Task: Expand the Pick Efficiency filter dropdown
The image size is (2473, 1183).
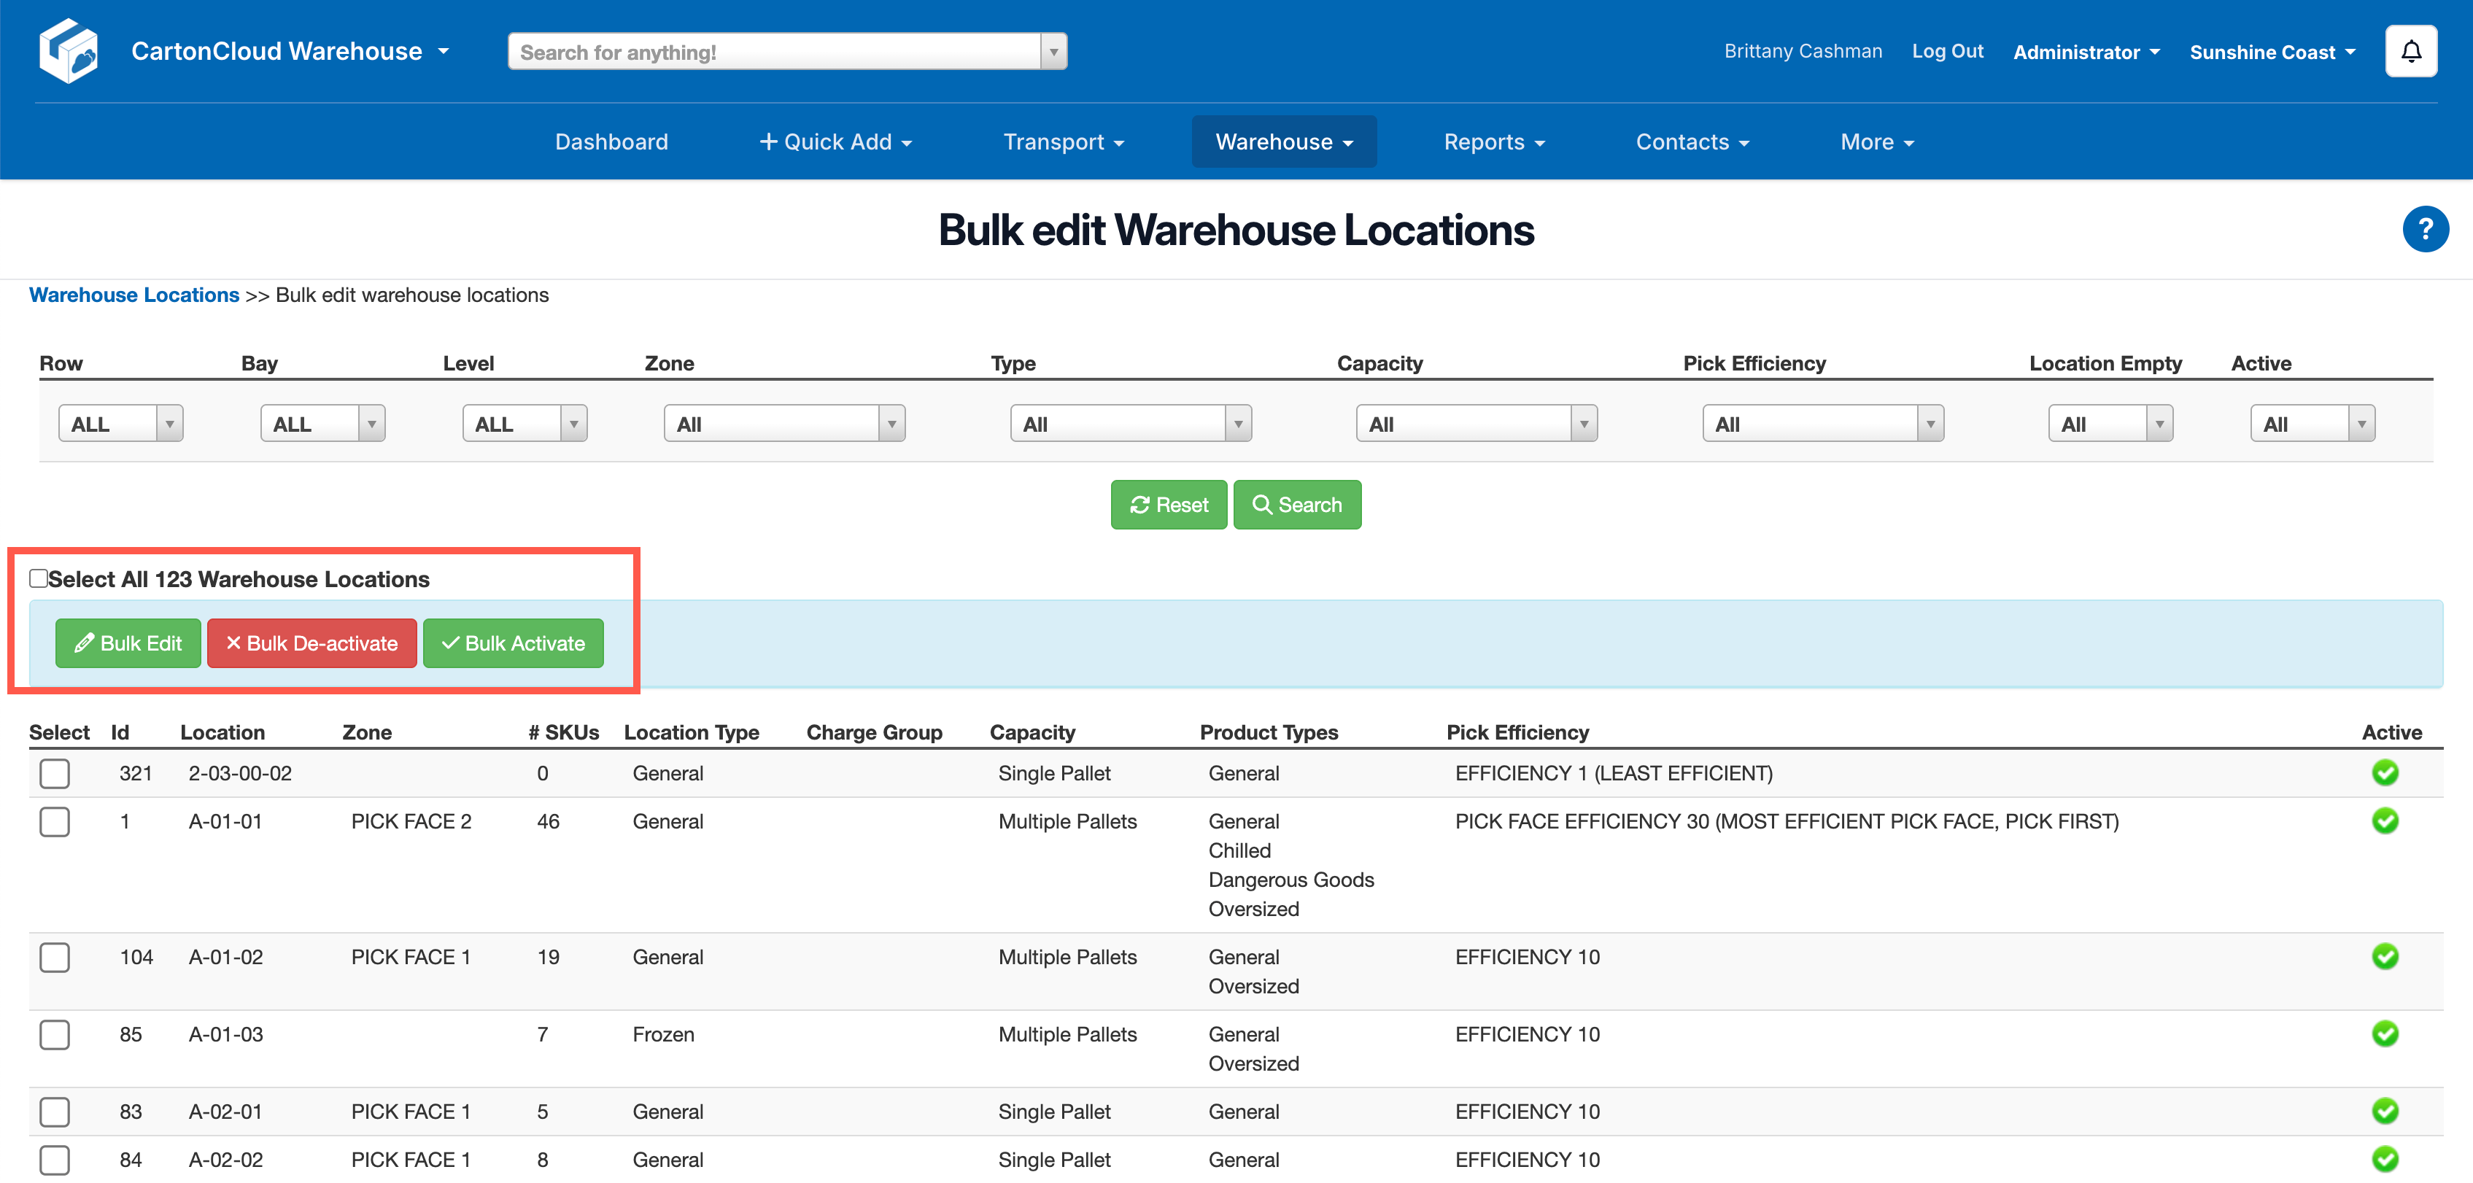Action: pyautogui.click(x=1821, y=423)
